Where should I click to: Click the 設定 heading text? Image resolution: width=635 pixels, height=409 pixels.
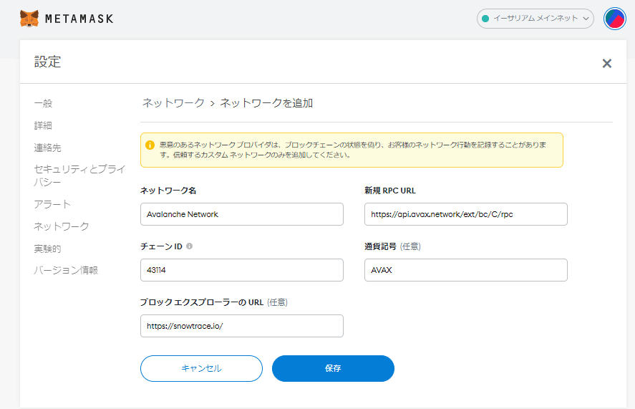(48, 62)
